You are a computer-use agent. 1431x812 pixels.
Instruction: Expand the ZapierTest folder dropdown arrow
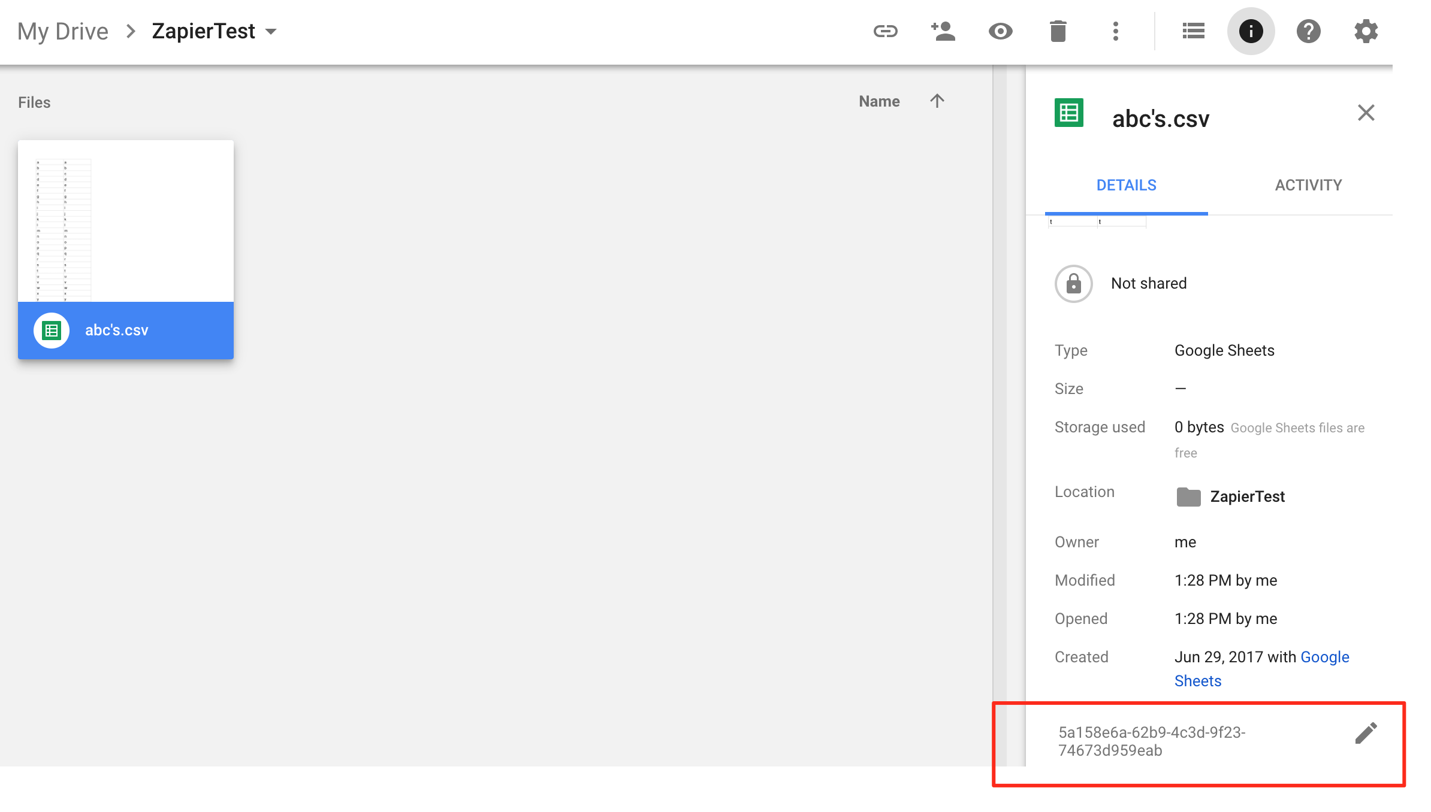[x=271, y=32]
